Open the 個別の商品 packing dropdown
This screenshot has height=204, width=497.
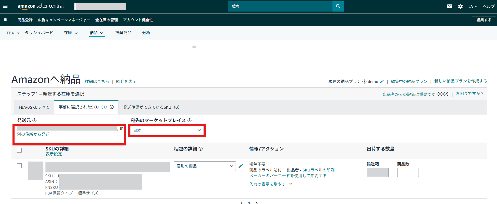point(205,166)
